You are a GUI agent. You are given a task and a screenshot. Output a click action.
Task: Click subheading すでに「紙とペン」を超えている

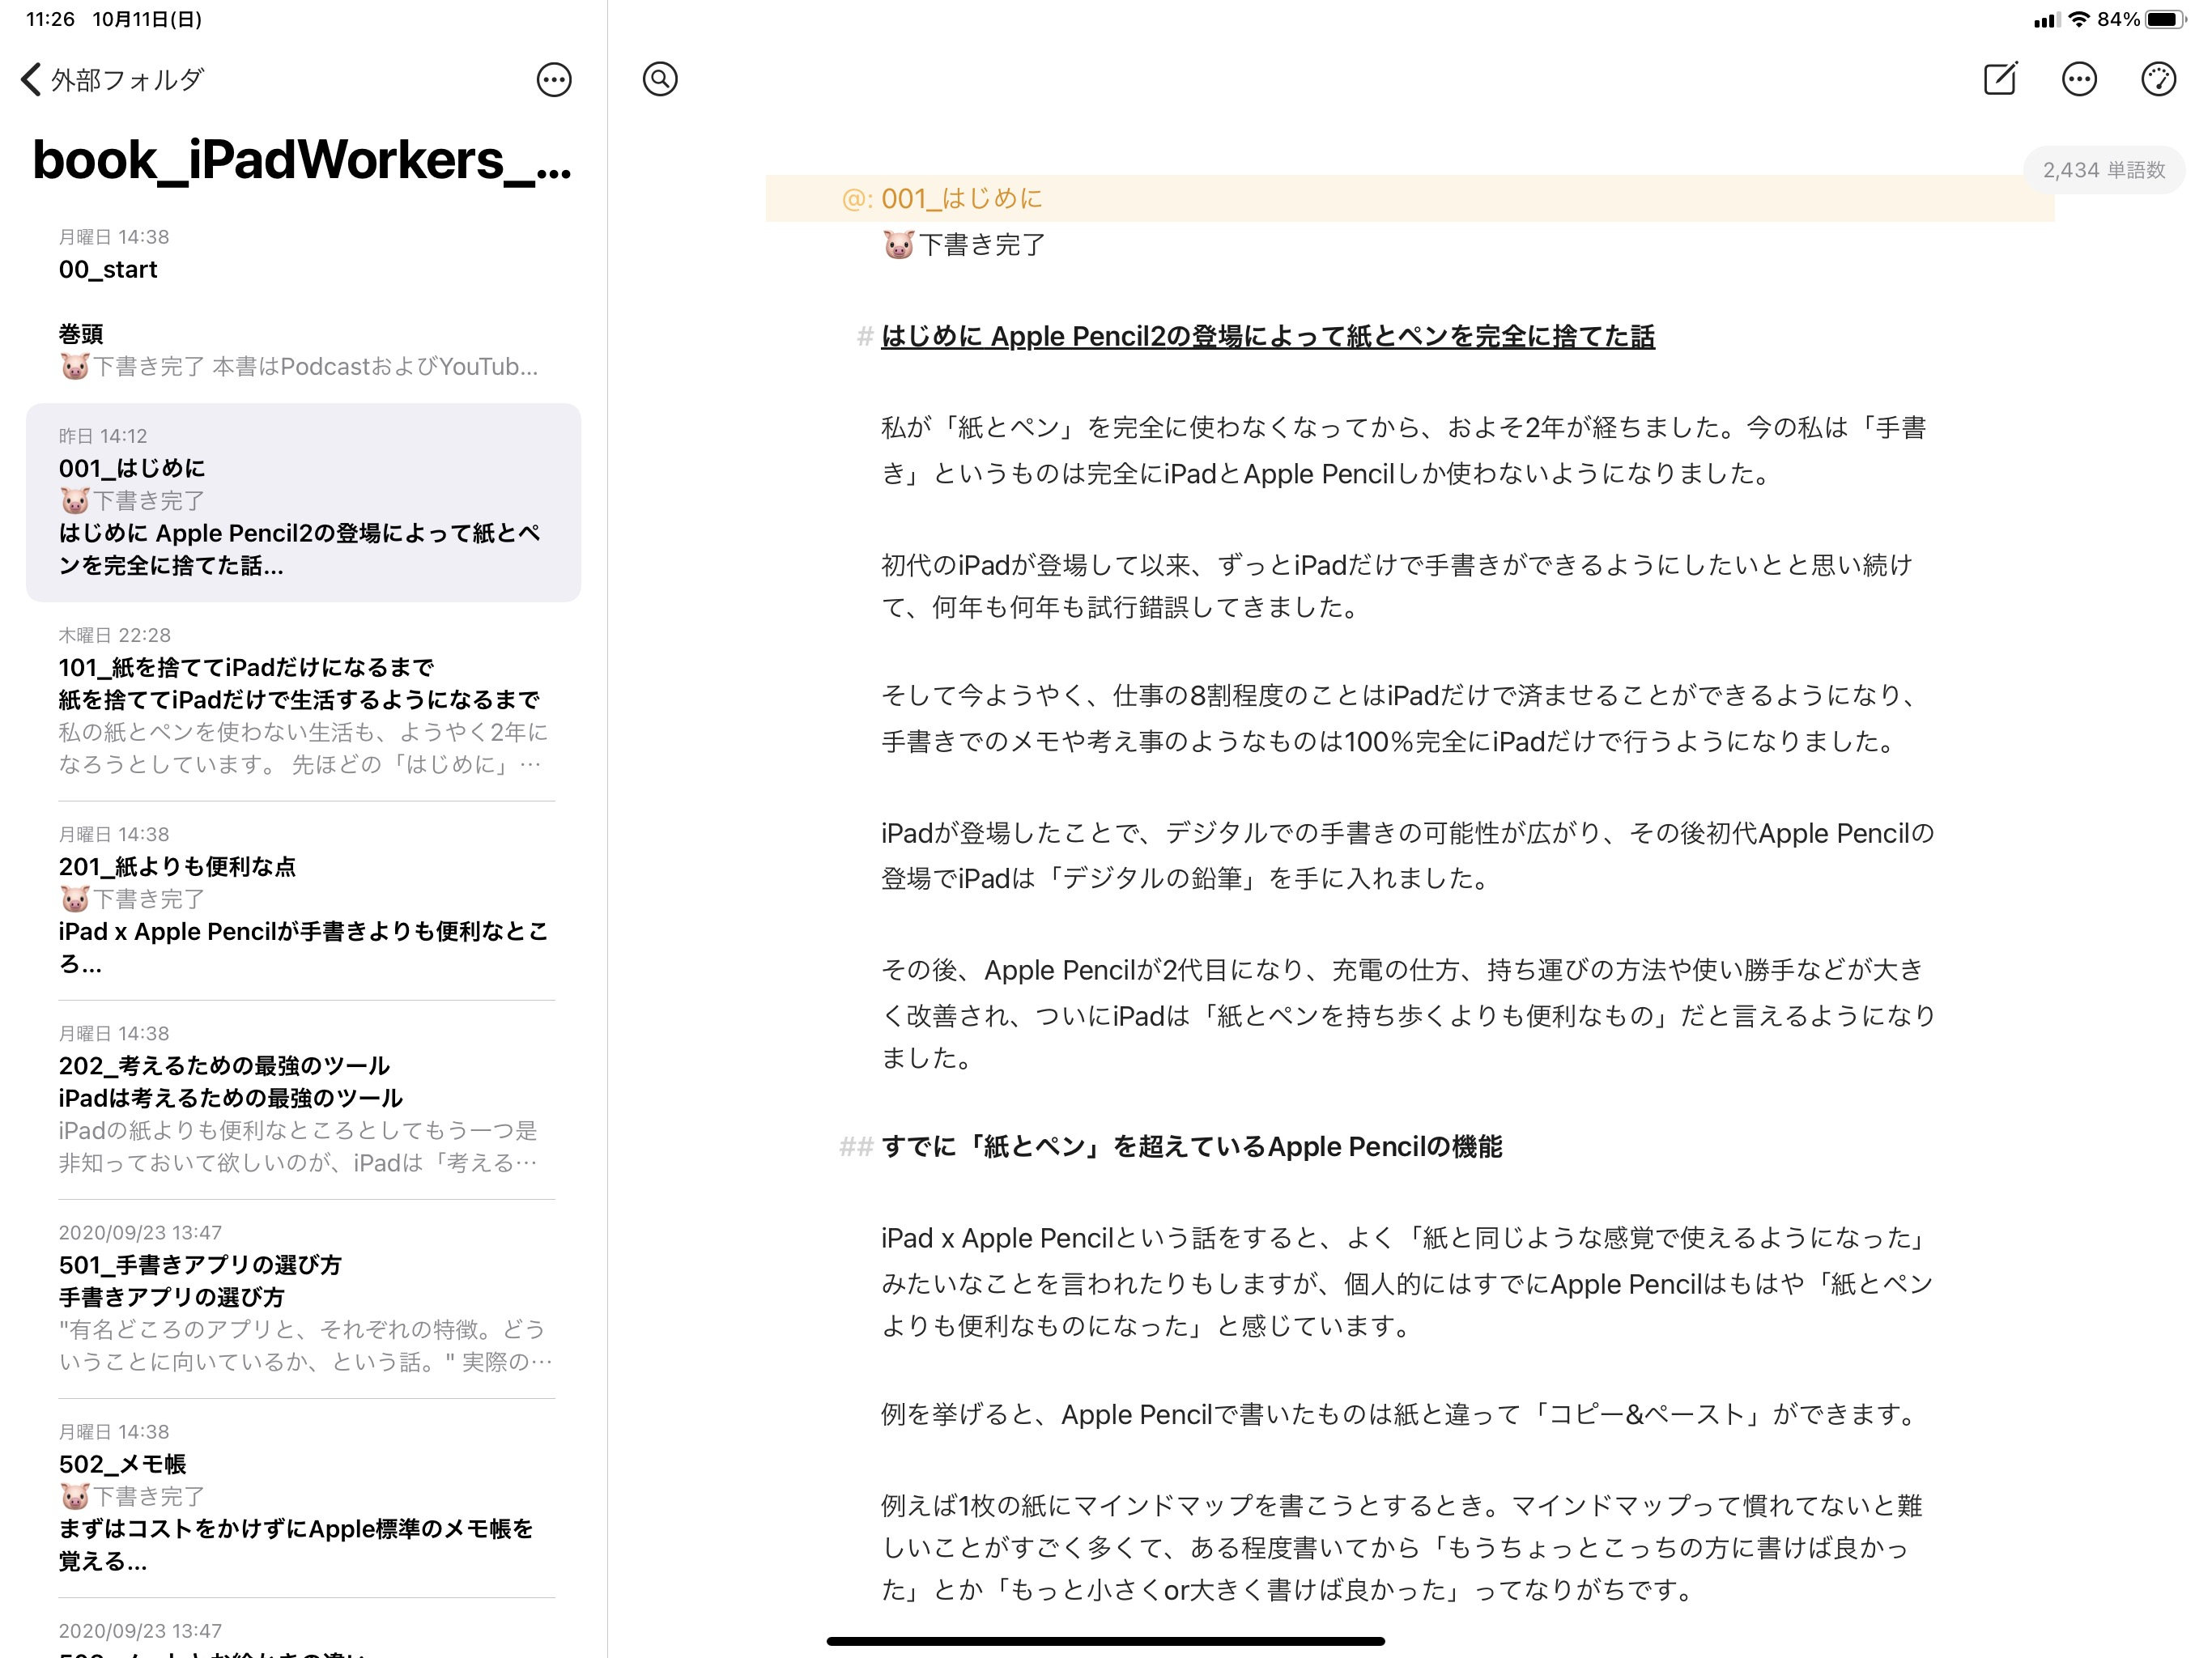point(1191,1147)
